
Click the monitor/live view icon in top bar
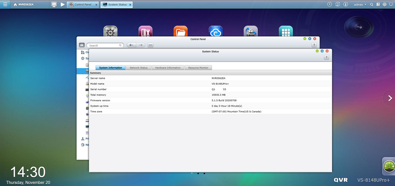coord(54,5)
